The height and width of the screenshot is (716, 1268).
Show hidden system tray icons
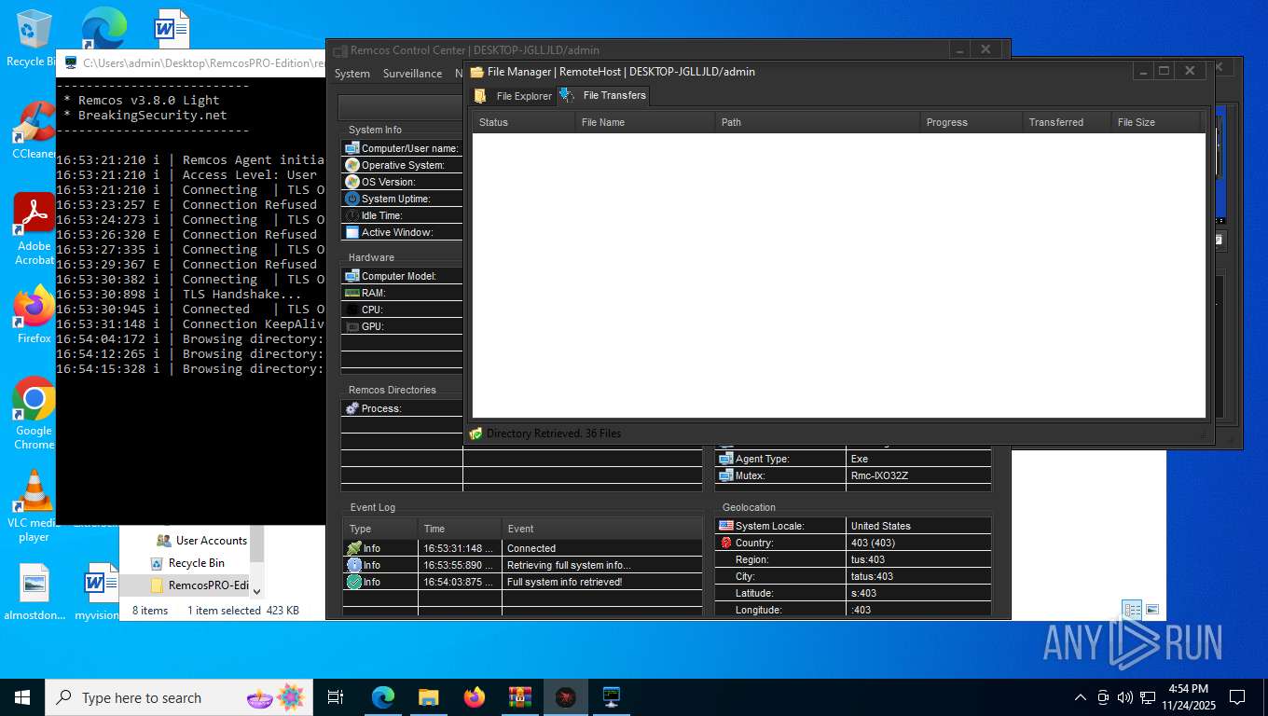tap(1081, 697)
